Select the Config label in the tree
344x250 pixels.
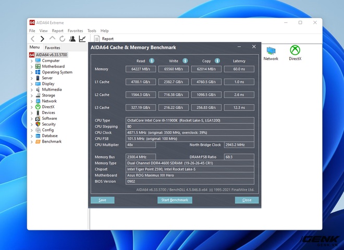(x=48, y=130)
